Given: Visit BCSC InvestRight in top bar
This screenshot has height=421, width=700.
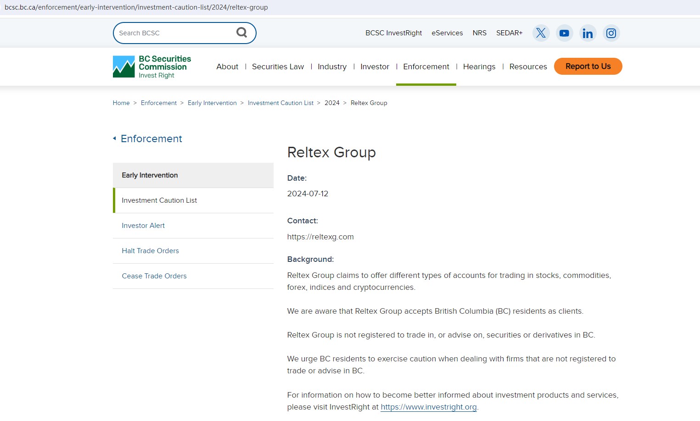Looking at the screenshot, I should [x=393, y=33].
